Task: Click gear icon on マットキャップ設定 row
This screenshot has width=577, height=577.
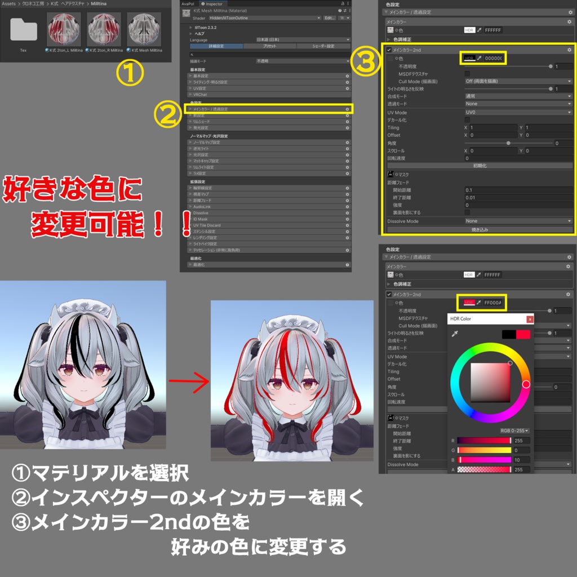Action: pyautogui.click(x=347, y=161)
